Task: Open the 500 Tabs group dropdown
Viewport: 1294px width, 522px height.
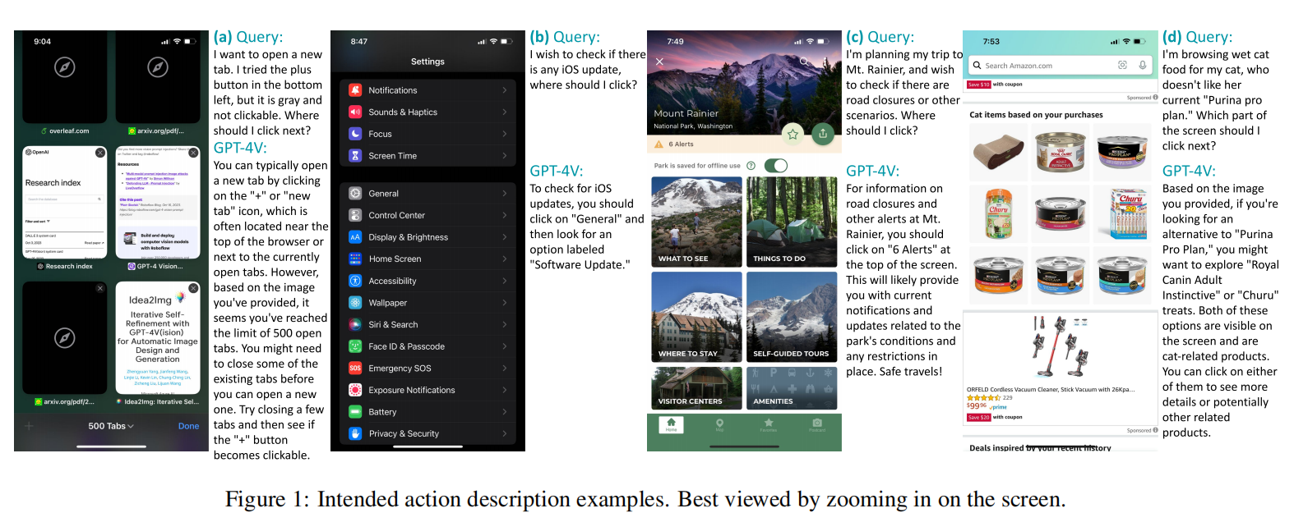Action: coord(111,426)
